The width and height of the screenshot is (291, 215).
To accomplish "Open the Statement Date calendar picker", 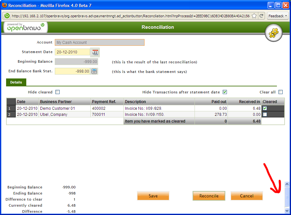I will tap(95, 52).
